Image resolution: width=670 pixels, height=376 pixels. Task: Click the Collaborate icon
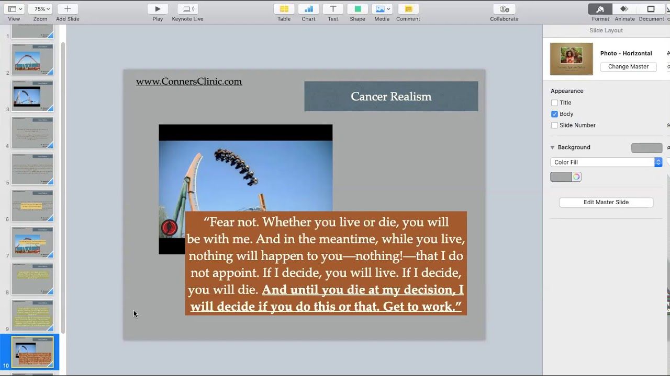tap(504, 9)
